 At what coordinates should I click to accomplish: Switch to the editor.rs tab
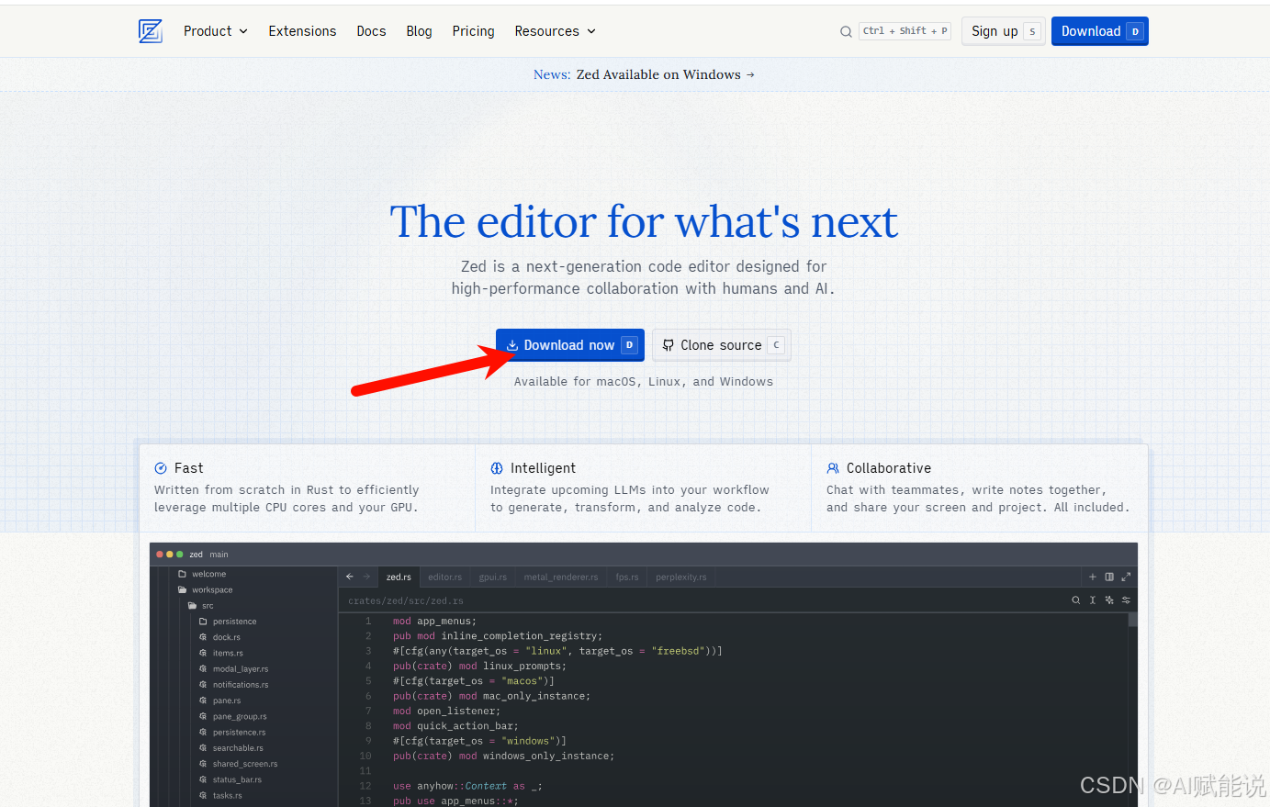(444, 577)
